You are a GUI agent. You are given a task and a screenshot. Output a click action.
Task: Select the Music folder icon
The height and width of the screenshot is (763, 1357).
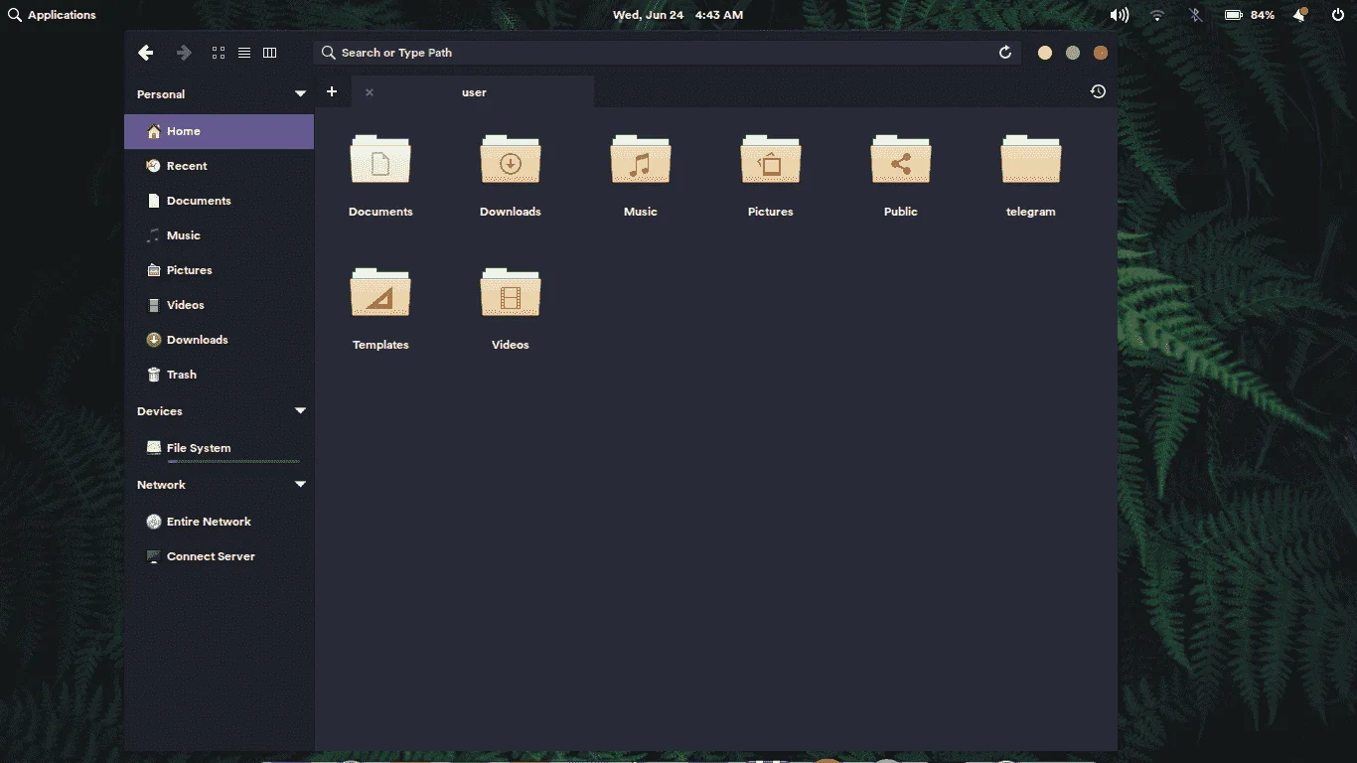click(x=641, y=159)
